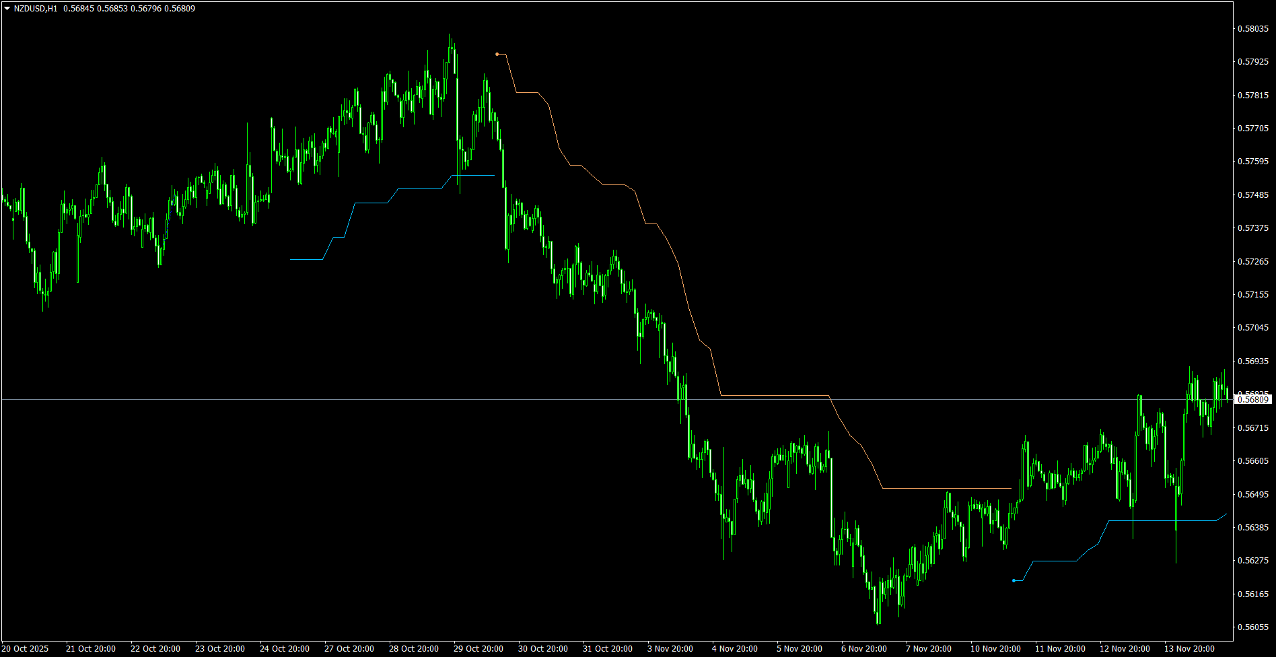Click the 0.56935 price axis label
1276x657 pixels.
point(1253,361)
